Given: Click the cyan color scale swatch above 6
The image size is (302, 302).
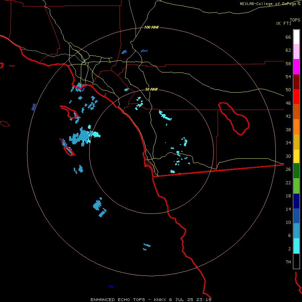Looking at the screenshot, I should (296, 246).
